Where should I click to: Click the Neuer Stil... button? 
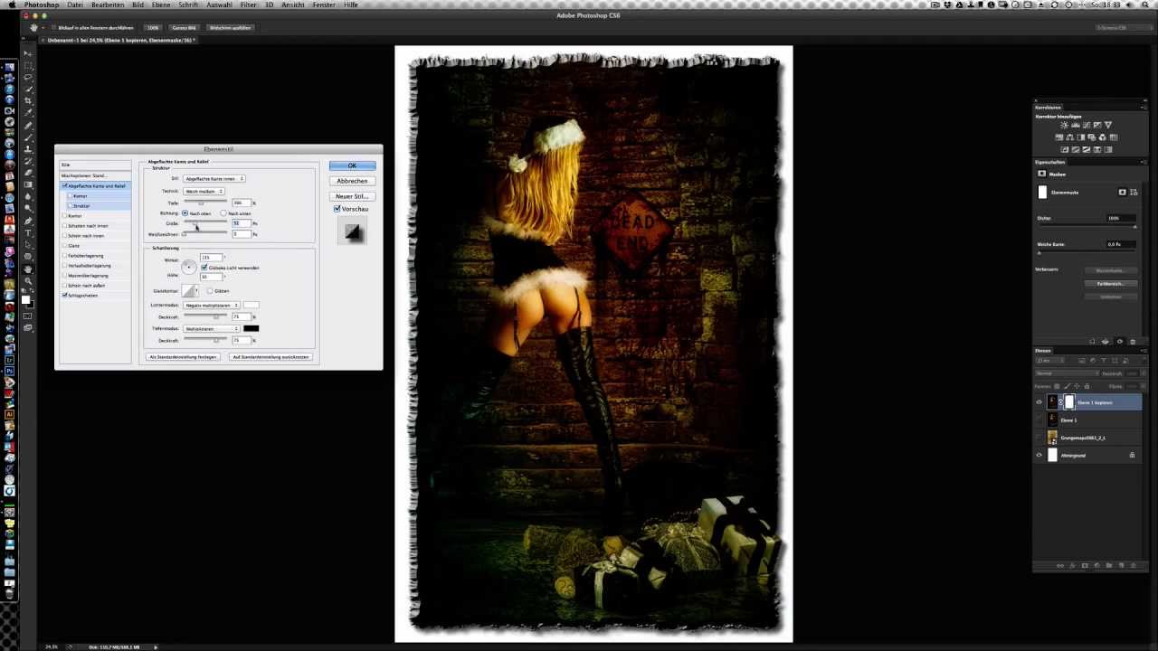[352, 196]
